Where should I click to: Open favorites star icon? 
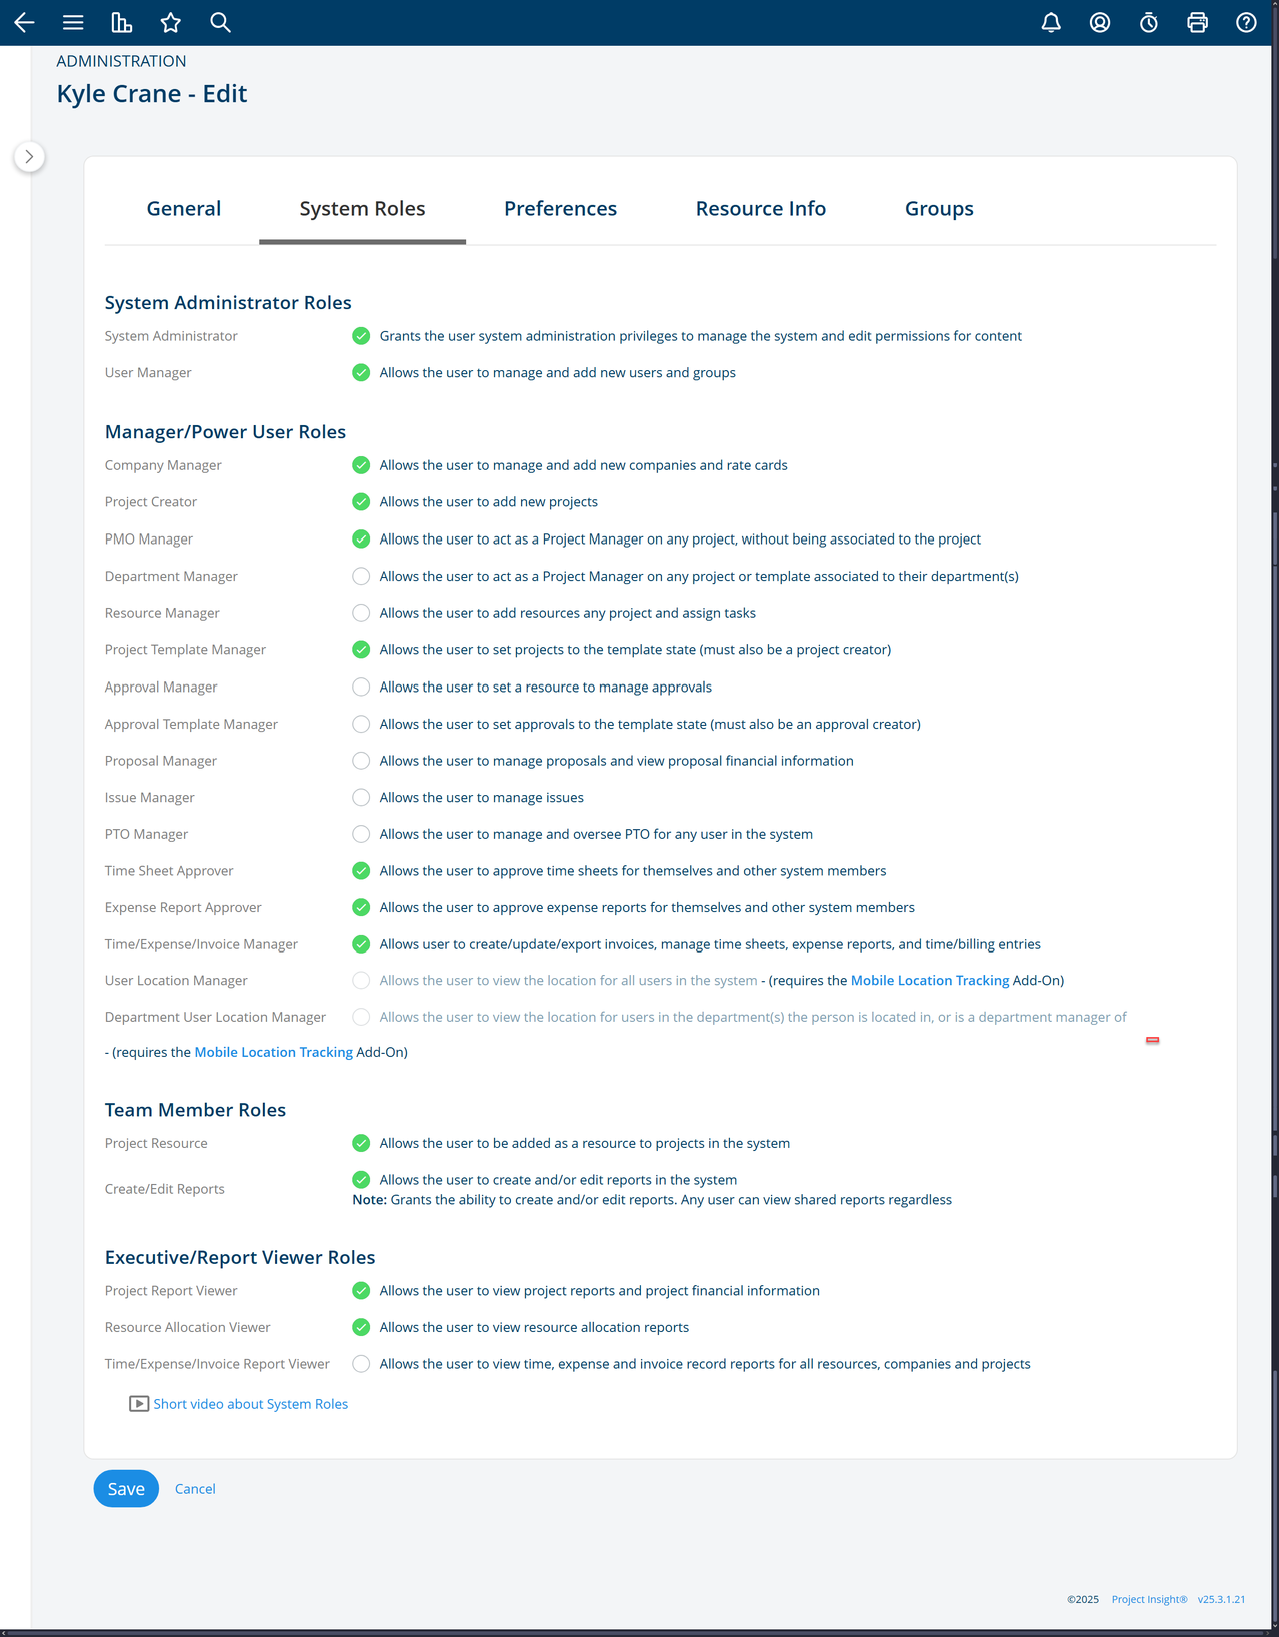click(171, 22)
